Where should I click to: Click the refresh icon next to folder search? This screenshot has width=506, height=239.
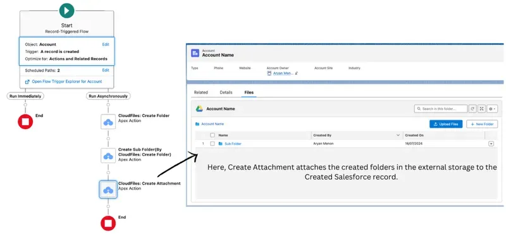tap(472, 109)
